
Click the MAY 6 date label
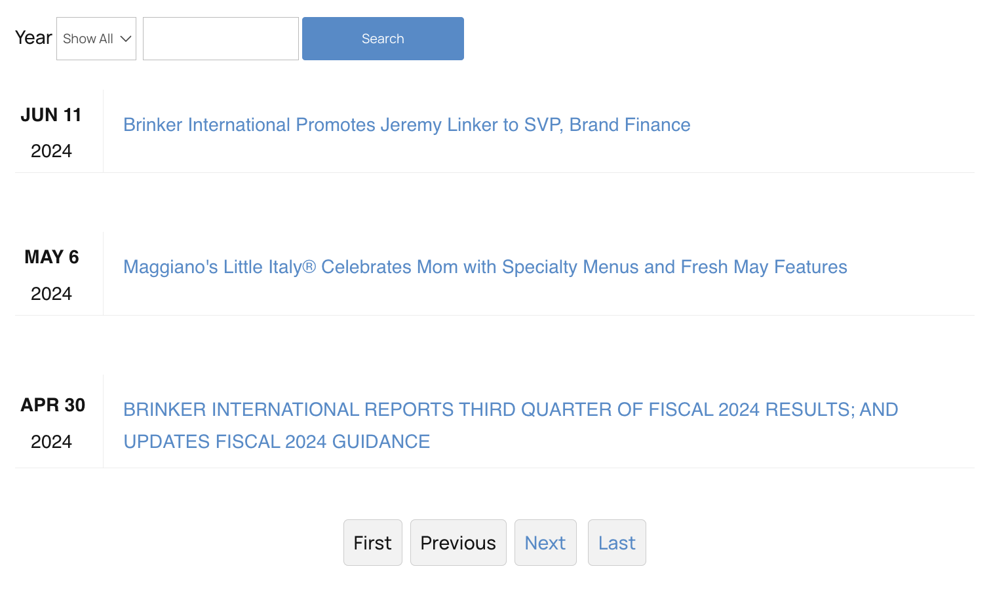click(51, 257)
